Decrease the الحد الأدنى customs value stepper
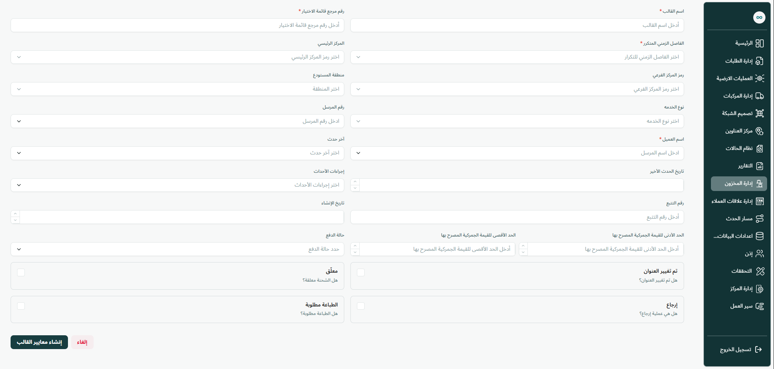The height and width of the screenshot is (369, 774). pyautogui.click(x=524, y=252)
